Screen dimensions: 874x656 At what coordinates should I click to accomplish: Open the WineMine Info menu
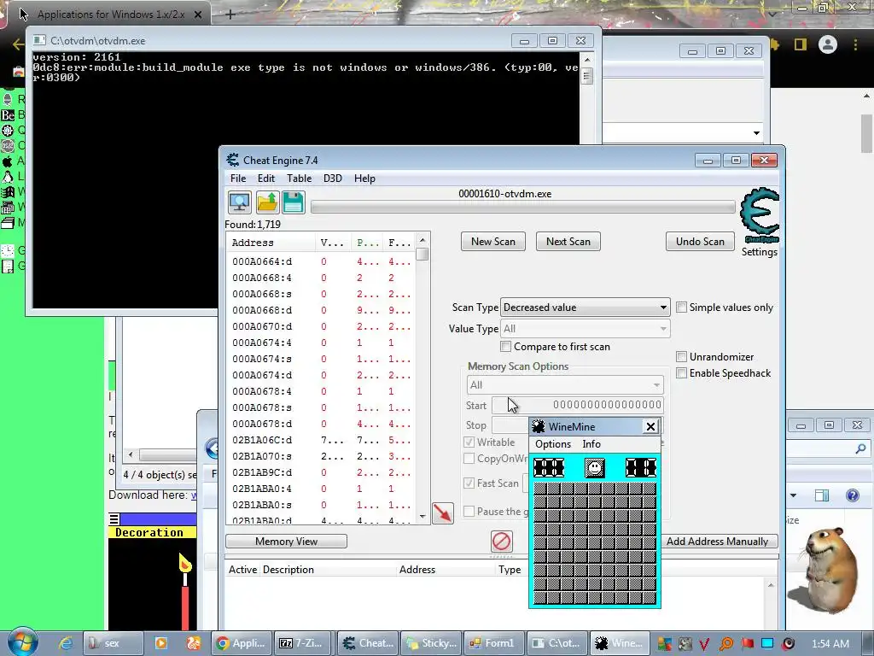pyautogui.click(x=591, y=444)
